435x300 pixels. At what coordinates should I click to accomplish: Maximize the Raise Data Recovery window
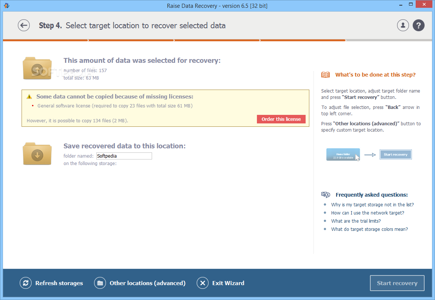point(411,4)
